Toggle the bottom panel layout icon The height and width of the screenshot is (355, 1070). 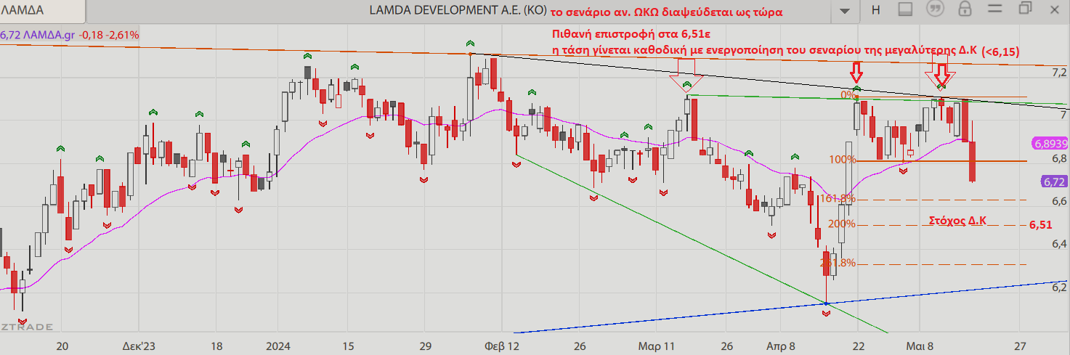904,10
